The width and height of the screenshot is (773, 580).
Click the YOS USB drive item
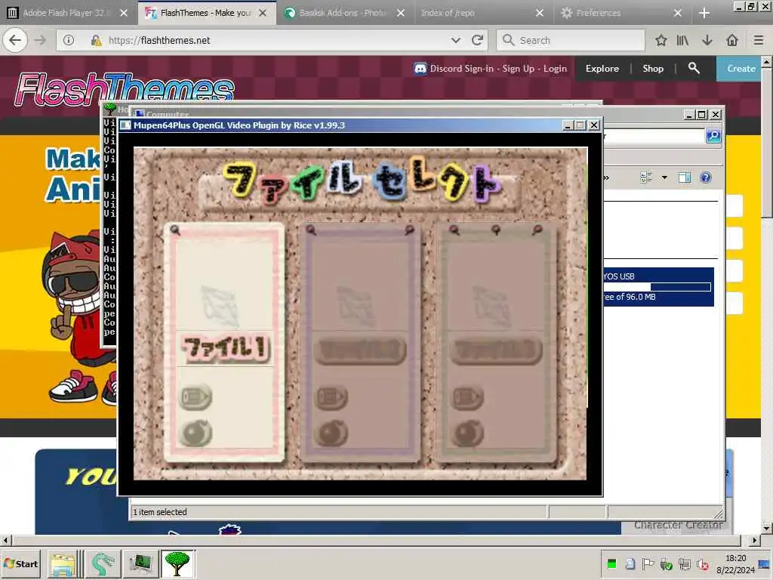[x=658, y=286]
